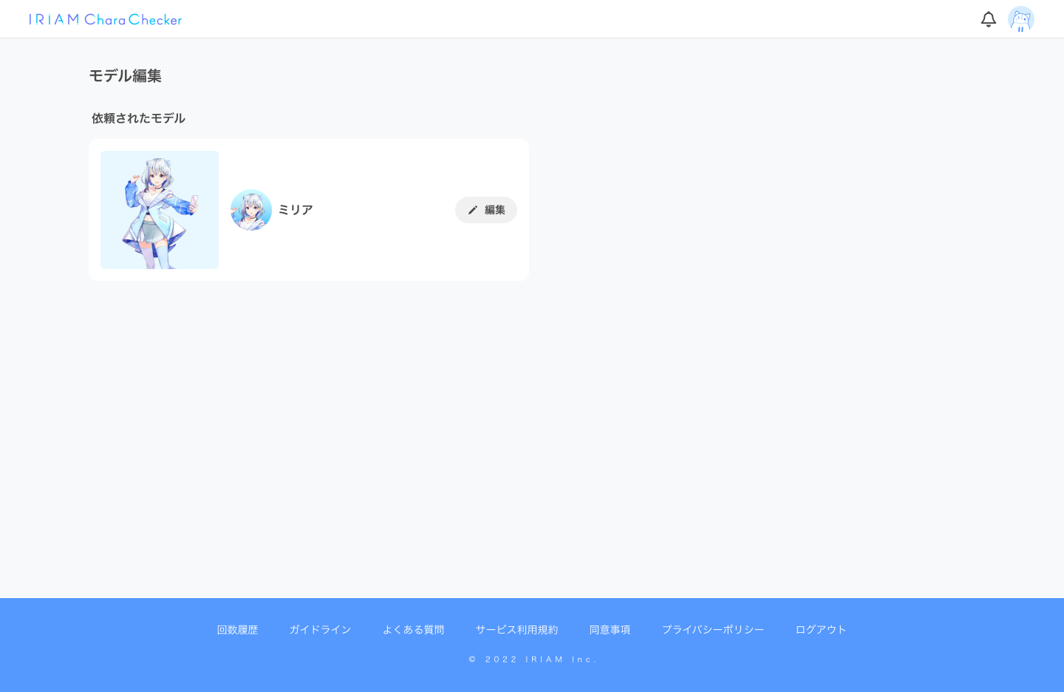Select the ミリア model name text

[296, 210]
